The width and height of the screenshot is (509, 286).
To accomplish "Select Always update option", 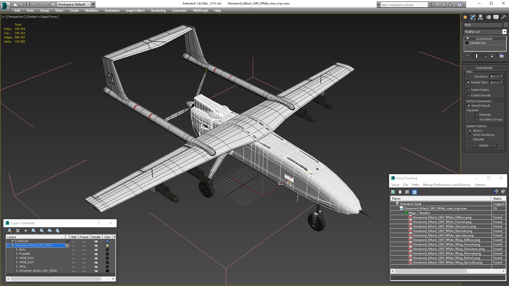I will [470, 131].
